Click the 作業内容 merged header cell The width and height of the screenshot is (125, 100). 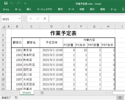(x=89, y=40)
